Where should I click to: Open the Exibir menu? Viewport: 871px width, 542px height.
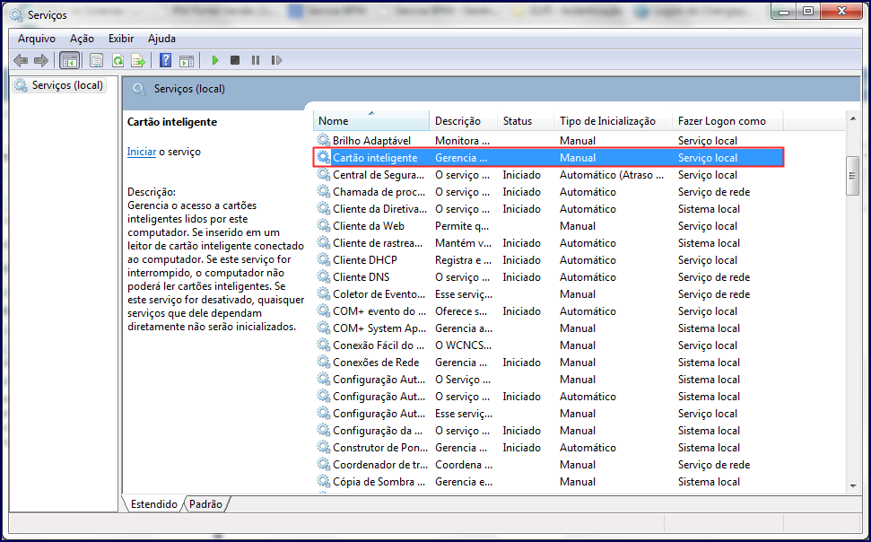[121, 39]
